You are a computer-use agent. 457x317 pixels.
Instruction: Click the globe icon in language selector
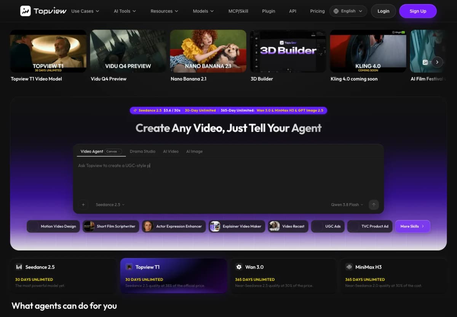pyautogui.click(x=336, y=11)
